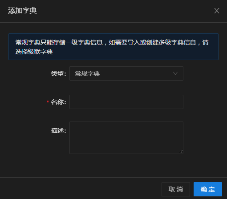Focus the required 名称 input field
The height and width of the screenshot is (199, 227).
126,102
